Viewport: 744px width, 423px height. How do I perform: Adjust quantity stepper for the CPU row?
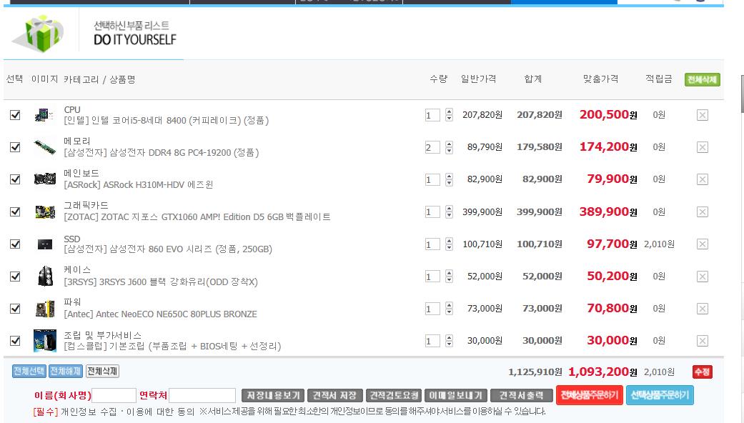point(449,115)
